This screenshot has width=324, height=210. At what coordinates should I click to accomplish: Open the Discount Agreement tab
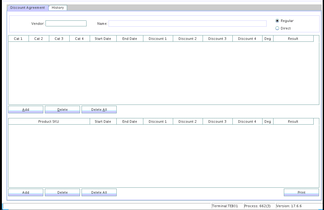28,8
